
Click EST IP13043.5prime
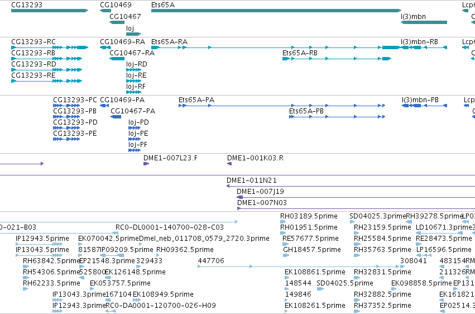[39, 255]
